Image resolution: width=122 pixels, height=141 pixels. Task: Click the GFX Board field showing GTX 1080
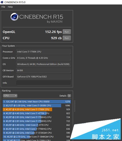tap(44, 77)
